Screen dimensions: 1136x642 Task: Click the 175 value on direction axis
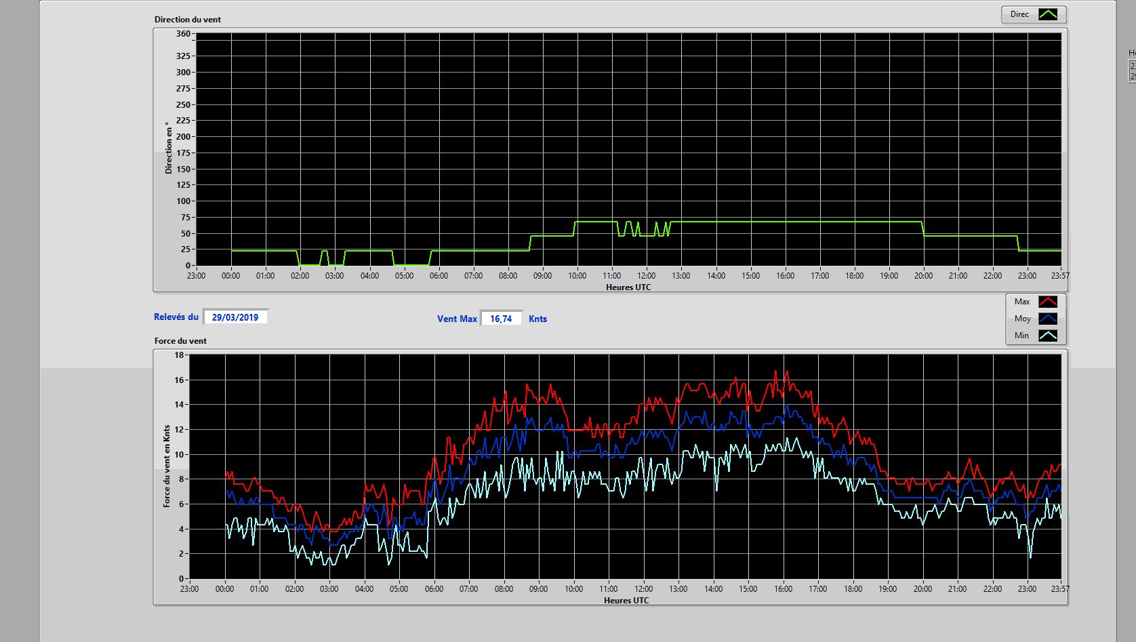point(183,153)
